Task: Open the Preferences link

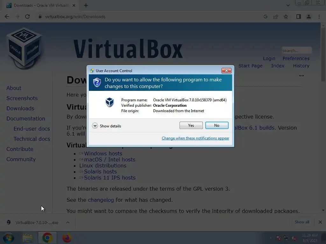Action: pyautogui.click(x=296, y=58)
